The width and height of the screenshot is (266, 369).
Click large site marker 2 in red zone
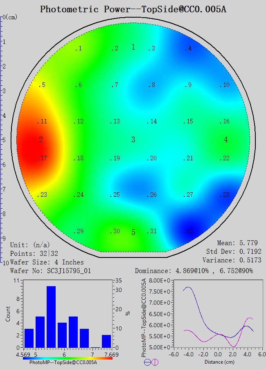41,140
